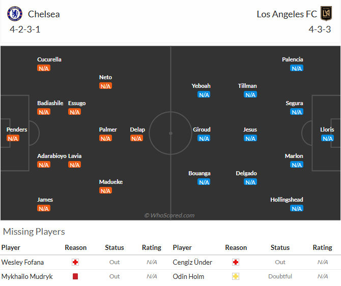Click the Los Angeles FC crest icon
This screenshot has width=341, height=286.
pyautogui.click(x=326, y=13)
